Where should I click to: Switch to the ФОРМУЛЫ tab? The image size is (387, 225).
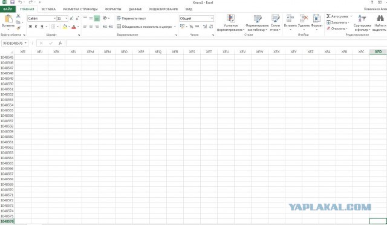point(113,9)
